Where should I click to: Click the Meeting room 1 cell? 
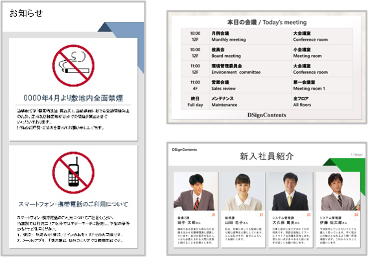pos(309,89)
